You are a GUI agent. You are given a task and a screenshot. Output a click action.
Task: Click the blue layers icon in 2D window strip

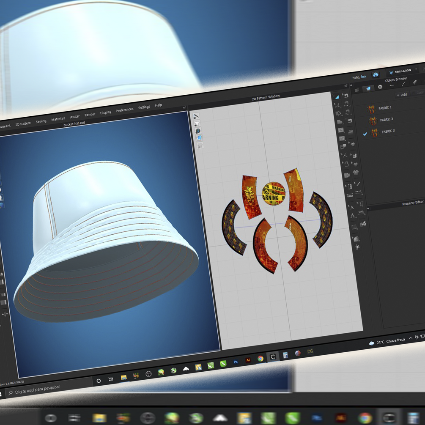(x=199, y=138)
